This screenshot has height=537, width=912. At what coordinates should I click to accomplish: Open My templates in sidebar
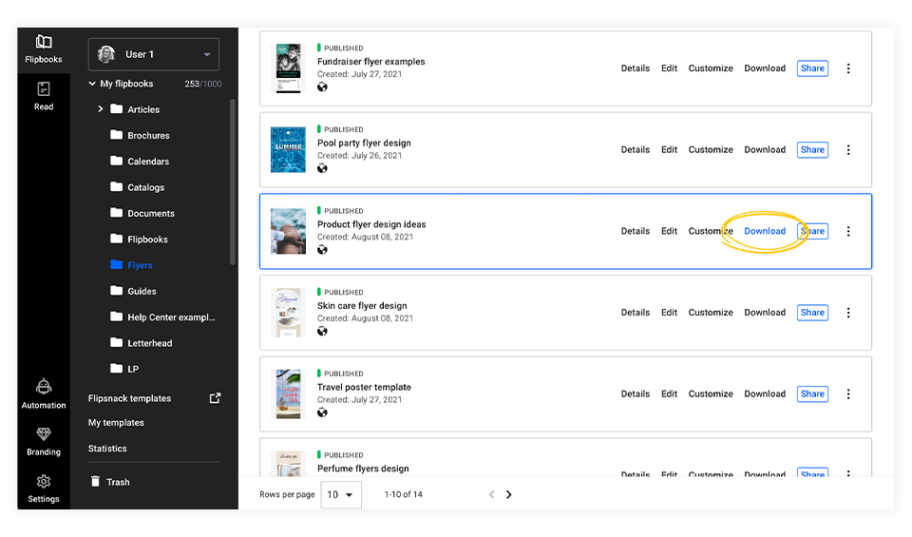coord(116,423)
